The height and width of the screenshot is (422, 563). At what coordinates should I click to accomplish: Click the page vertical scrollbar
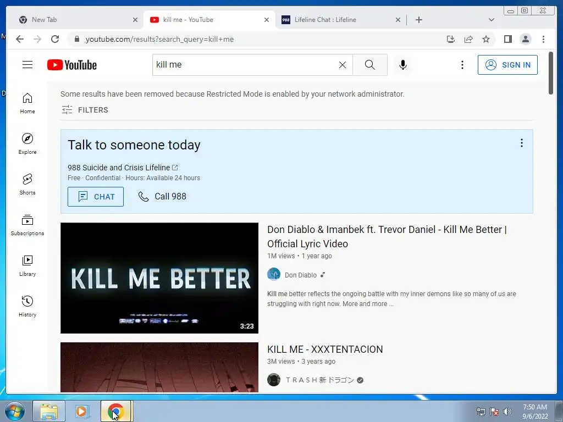click(551, 73)
